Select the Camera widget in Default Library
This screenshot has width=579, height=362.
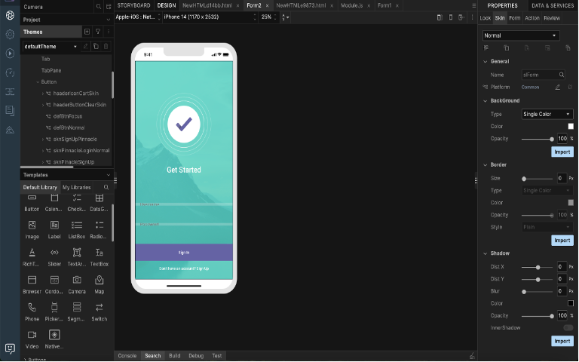pos(77,284)
